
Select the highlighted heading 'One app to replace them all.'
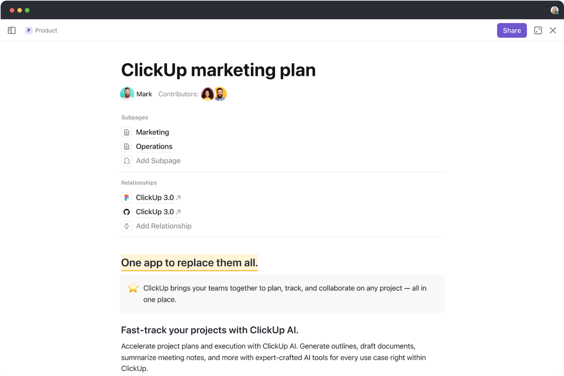[189, 263]
